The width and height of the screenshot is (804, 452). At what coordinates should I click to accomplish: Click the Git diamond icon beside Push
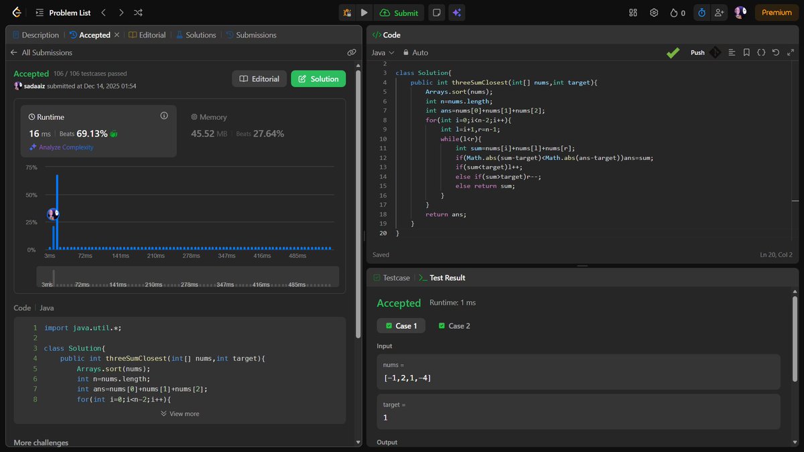[x=716, y=52]
